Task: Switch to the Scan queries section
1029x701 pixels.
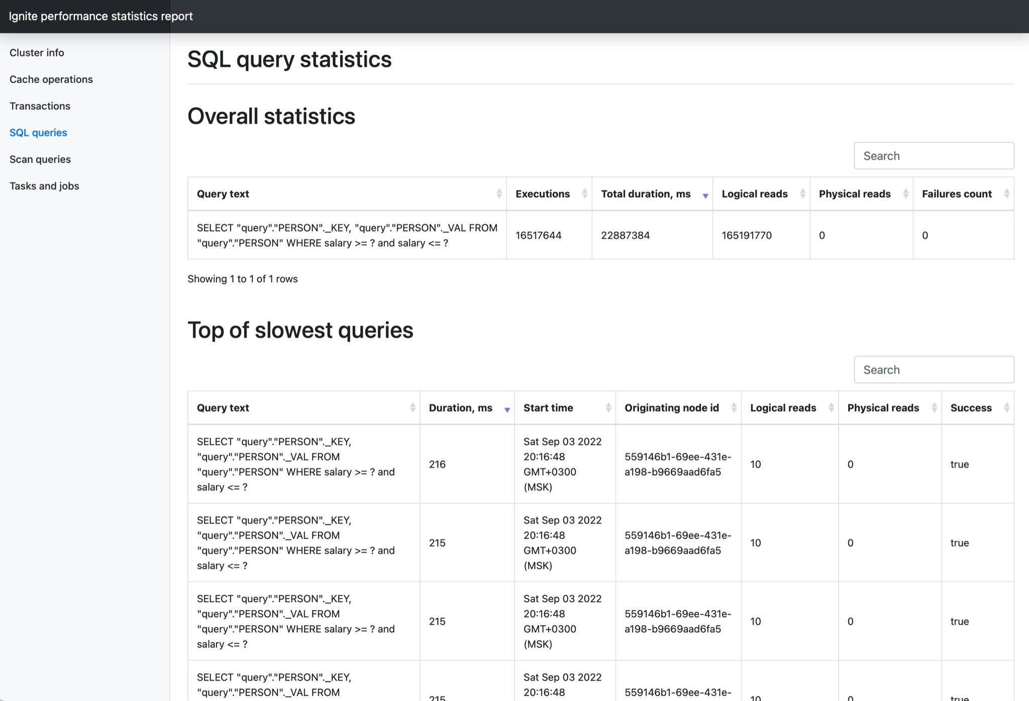Action: point(40,159)
